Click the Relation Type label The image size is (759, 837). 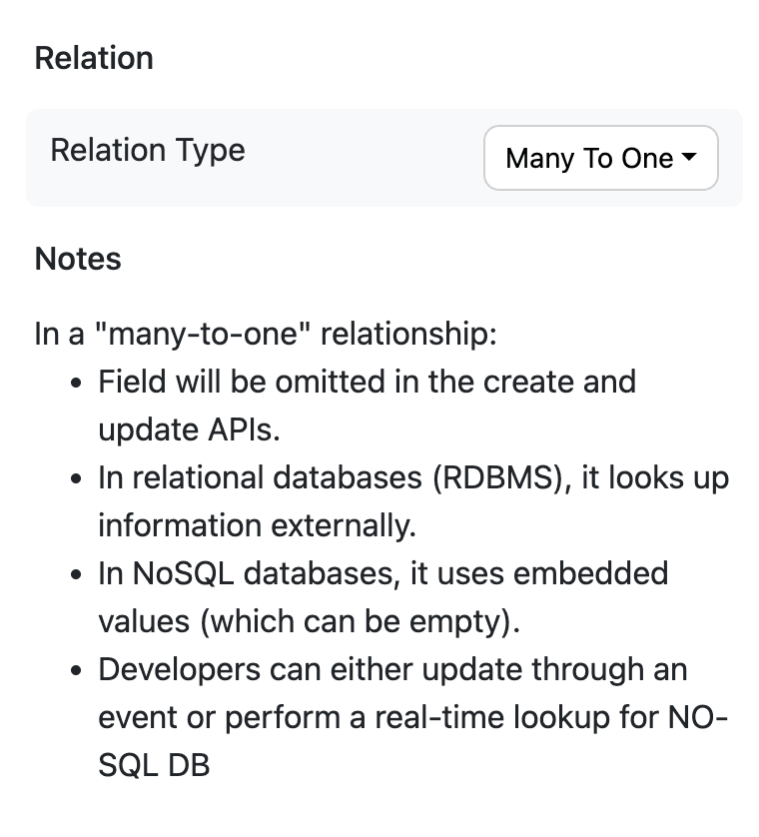[x=148, y=150]
